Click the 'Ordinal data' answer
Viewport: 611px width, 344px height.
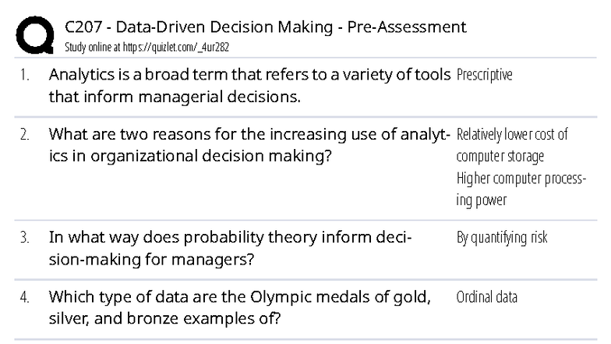(486, 297)
